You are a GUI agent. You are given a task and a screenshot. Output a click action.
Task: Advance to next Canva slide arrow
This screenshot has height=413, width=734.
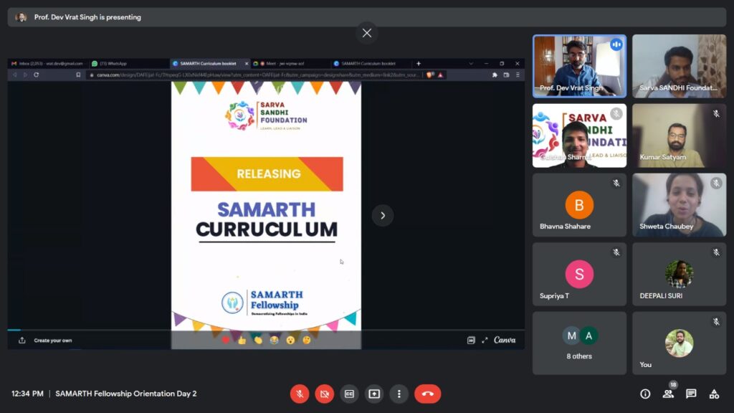(383, 215)
